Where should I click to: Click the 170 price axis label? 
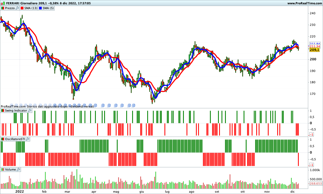(x=313, y=94)
